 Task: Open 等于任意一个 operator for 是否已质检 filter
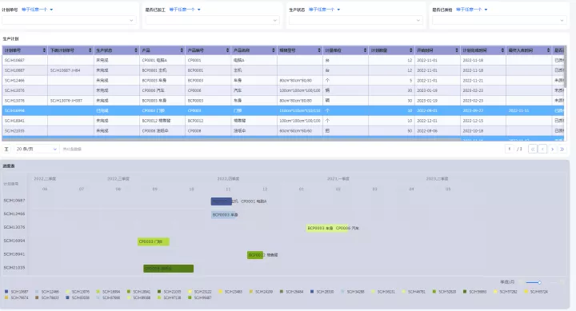coord(472,10)
